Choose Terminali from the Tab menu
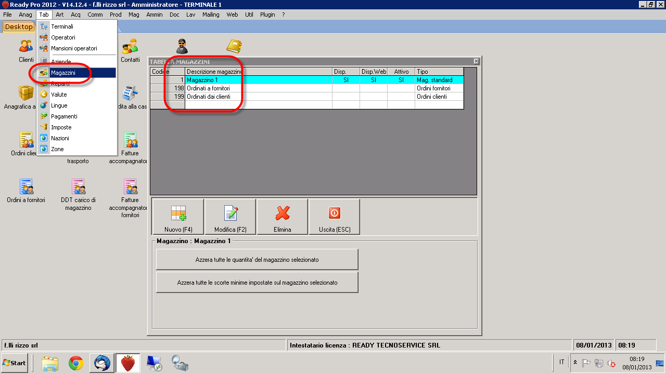Image resolution: width=666 pixels, height=374 pixels. [76, 26]
